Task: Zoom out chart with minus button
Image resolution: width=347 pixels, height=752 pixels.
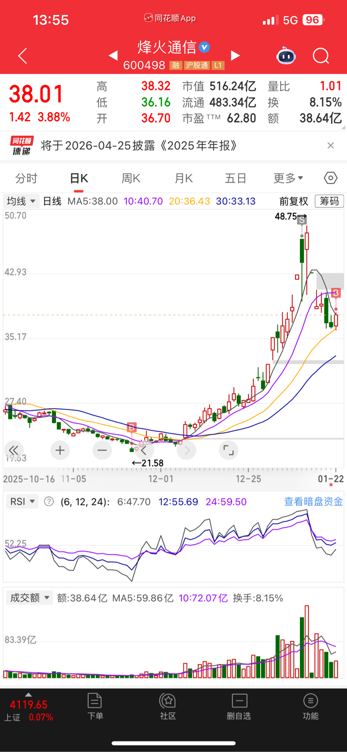Action: point(102,450)
